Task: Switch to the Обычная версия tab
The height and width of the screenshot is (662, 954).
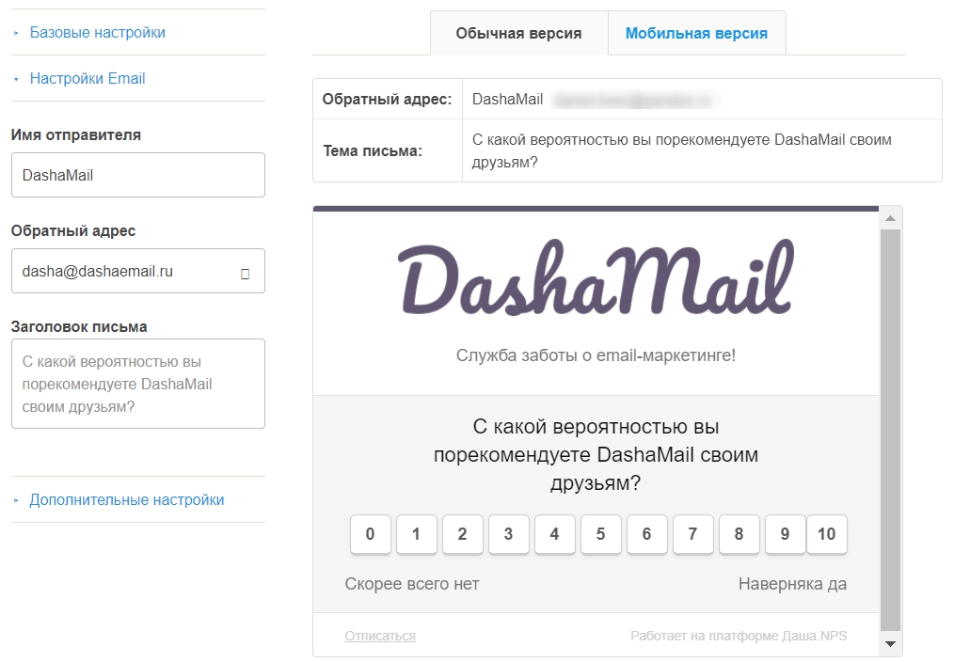Action: (518, 34)
